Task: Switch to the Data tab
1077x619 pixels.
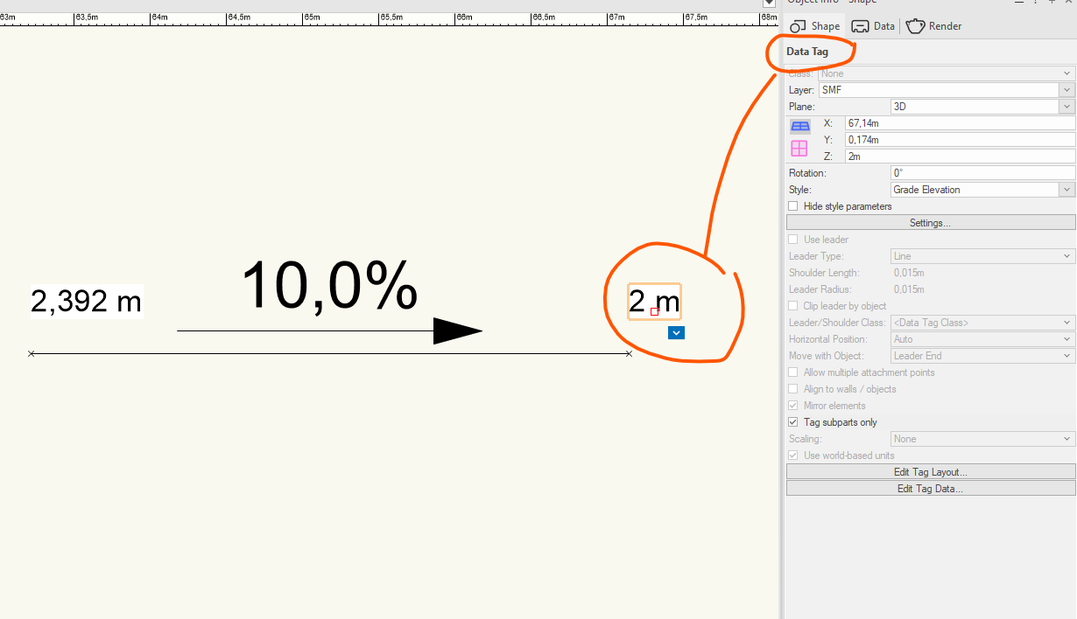Action: click(873, 26)
